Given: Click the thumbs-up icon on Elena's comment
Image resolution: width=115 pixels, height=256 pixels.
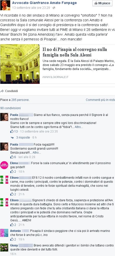Looking at the screenshot, I should coord(12,172).
